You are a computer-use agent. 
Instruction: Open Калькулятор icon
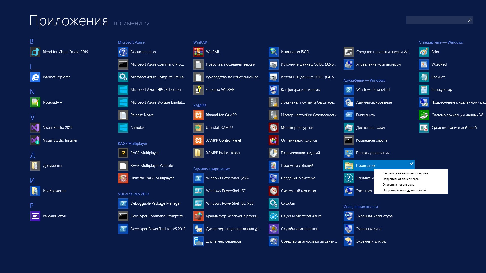tap(424, 90)
